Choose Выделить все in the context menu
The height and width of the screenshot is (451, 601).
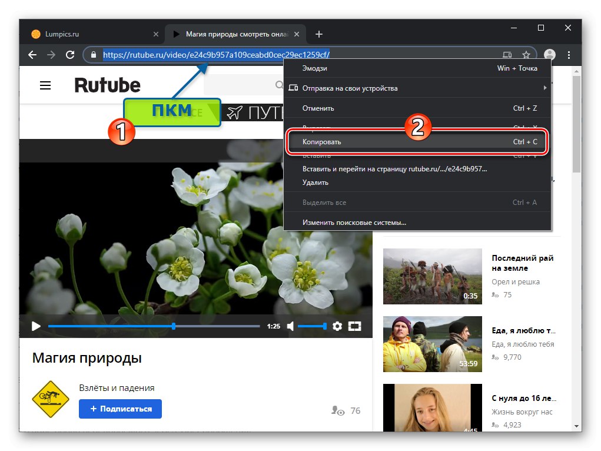tap(417, 203)
